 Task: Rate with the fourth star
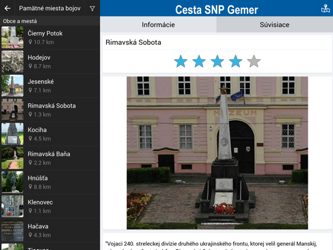[235, 61]
